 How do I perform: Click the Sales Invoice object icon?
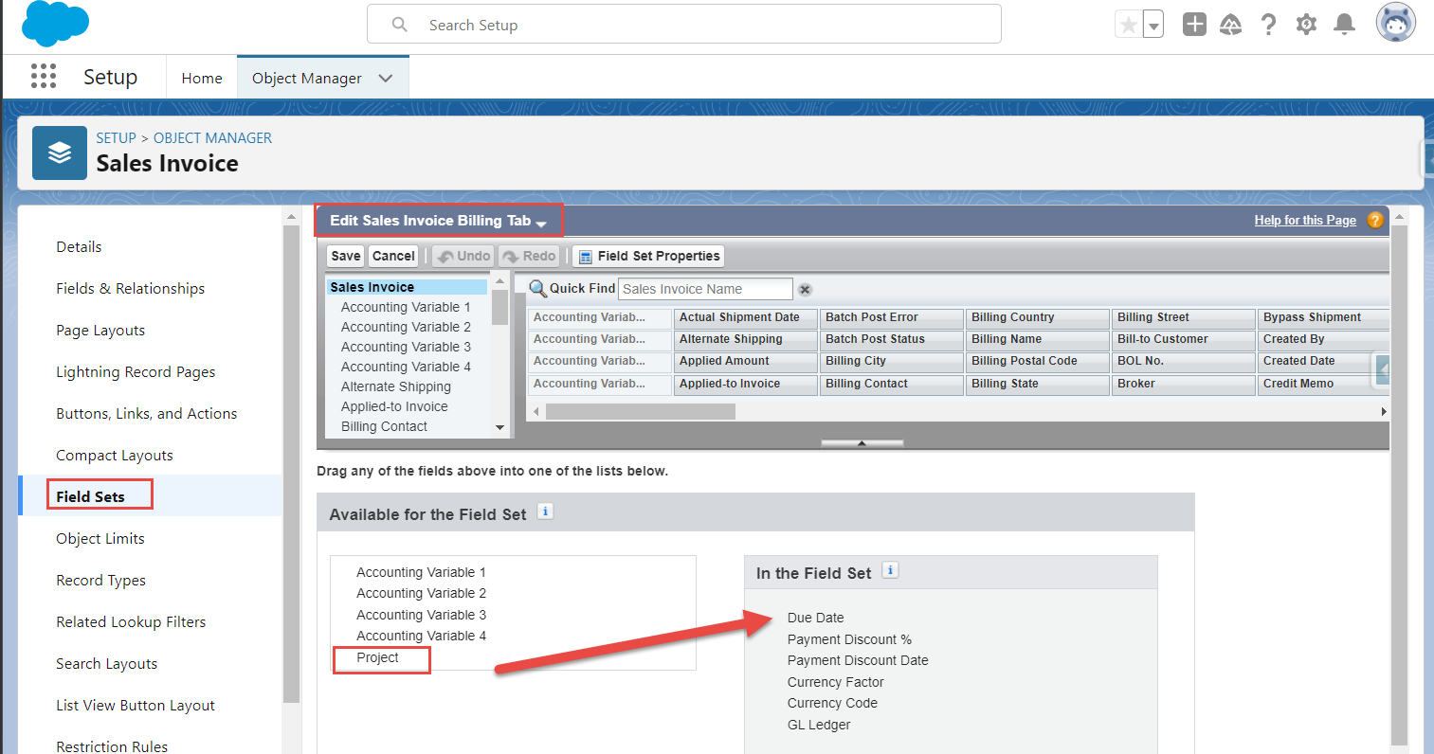60,153
